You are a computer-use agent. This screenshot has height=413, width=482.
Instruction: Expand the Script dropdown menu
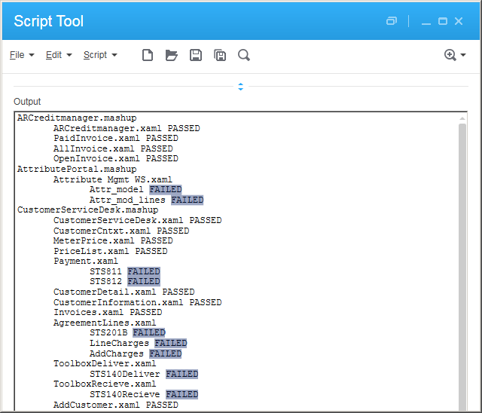click(100, 55)
